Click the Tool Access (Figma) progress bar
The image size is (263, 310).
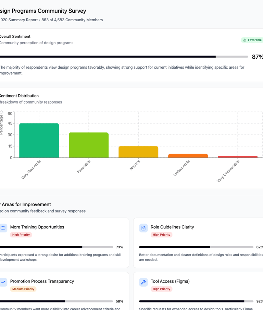pyautogui.click(x=196, y=301)
